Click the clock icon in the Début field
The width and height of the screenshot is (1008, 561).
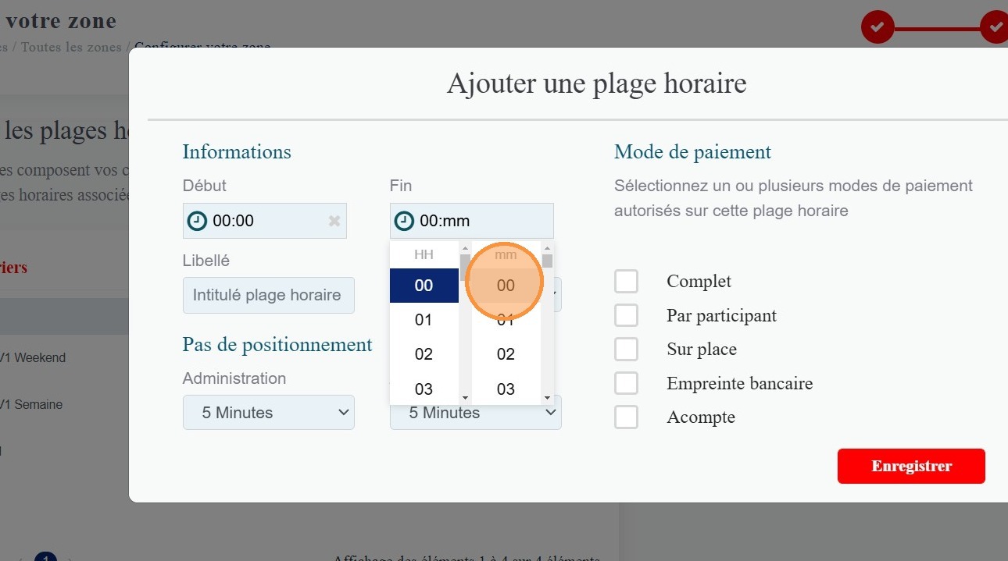point(197,221)
